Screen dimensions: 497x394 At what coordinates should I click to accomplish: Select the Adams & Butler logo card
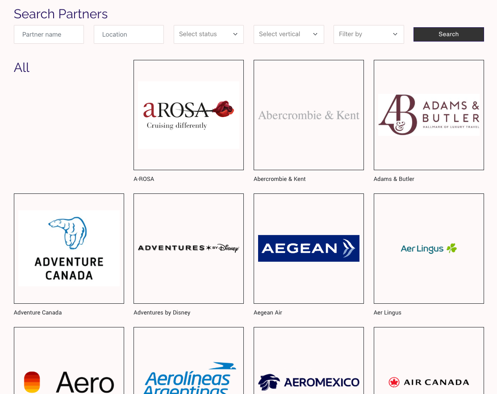(429, 115)
